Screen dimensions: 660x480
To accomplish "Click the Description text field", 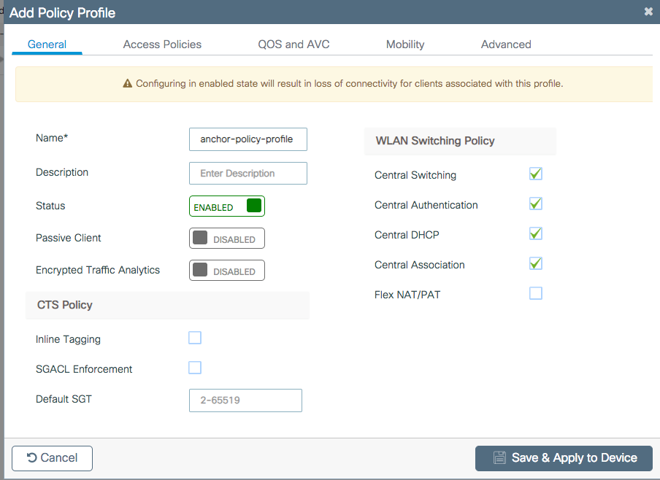I will [248, 174].
